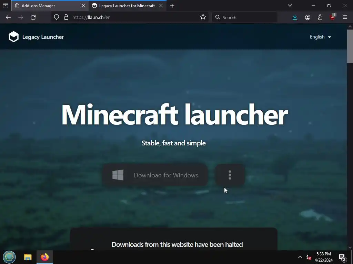Click scrollbar down arrow
The width and height of the screenshot is (353, 264).
[x=350, y=247]
